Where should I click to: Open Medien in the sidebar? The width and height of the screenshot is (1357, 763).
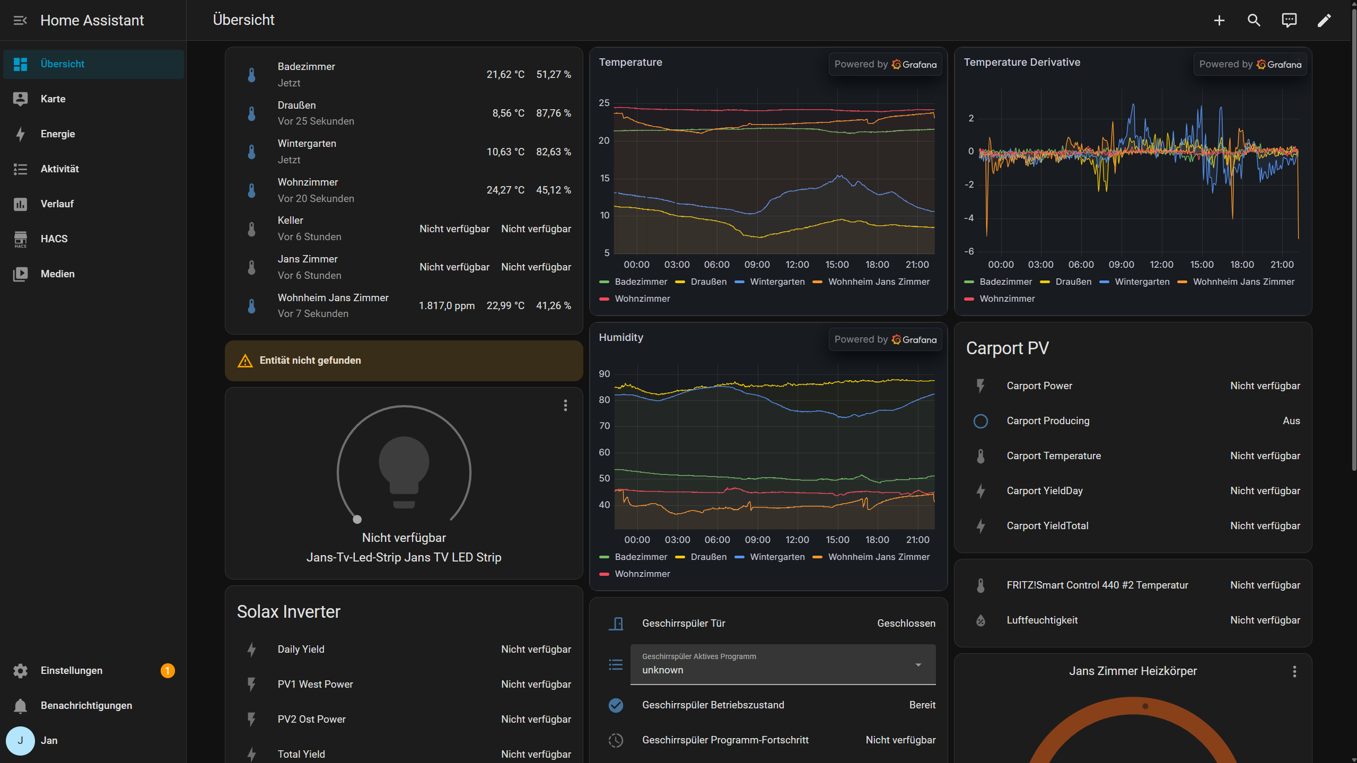point(93,274)
